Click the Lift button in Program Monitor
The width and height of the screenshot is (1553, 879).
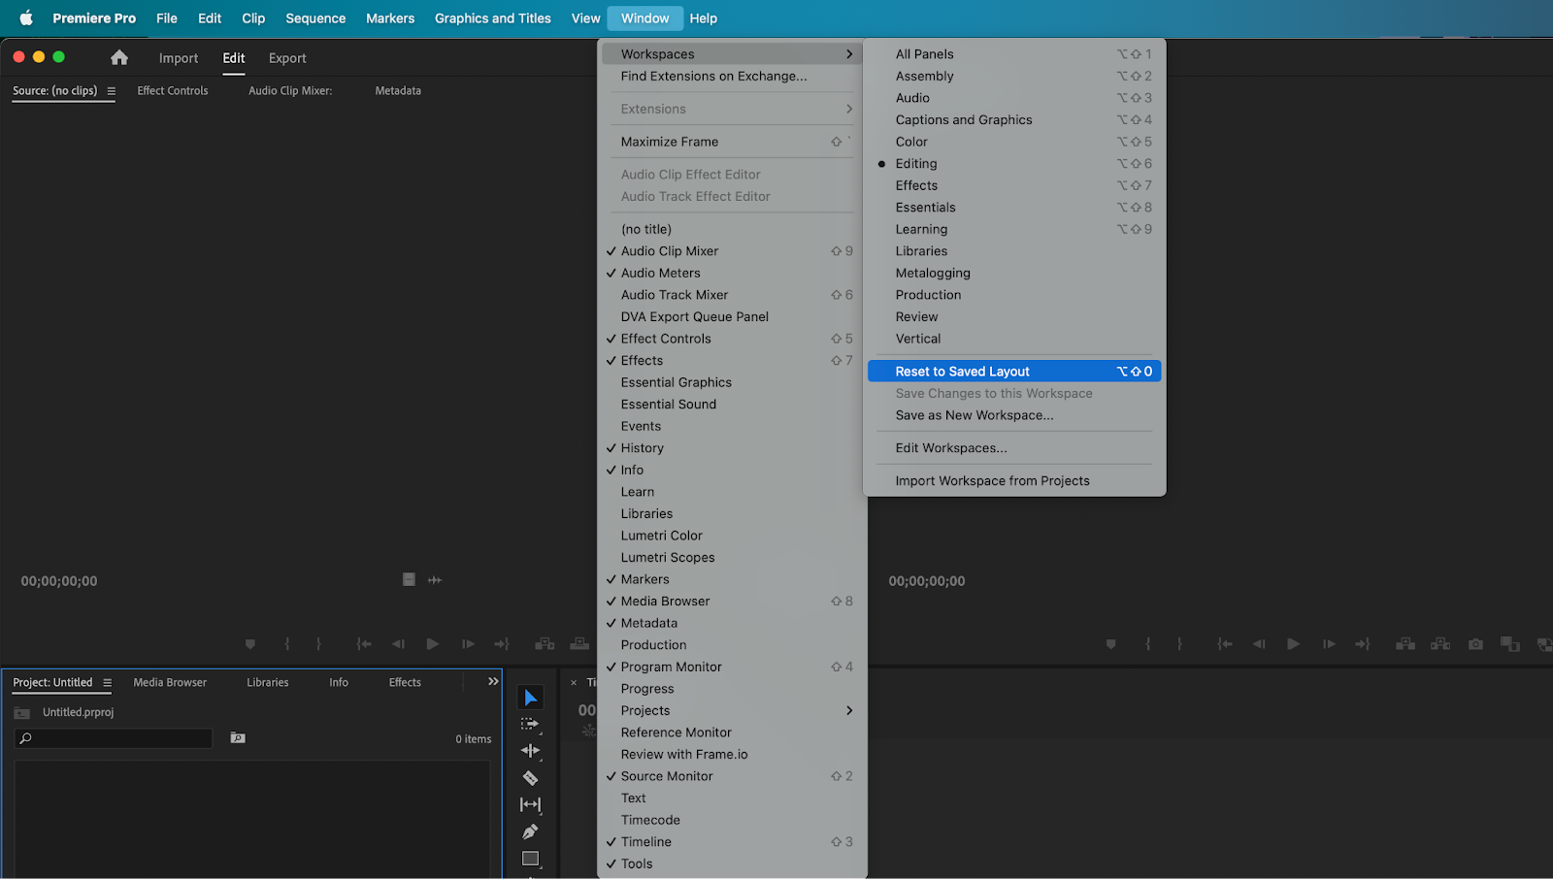1404,643
